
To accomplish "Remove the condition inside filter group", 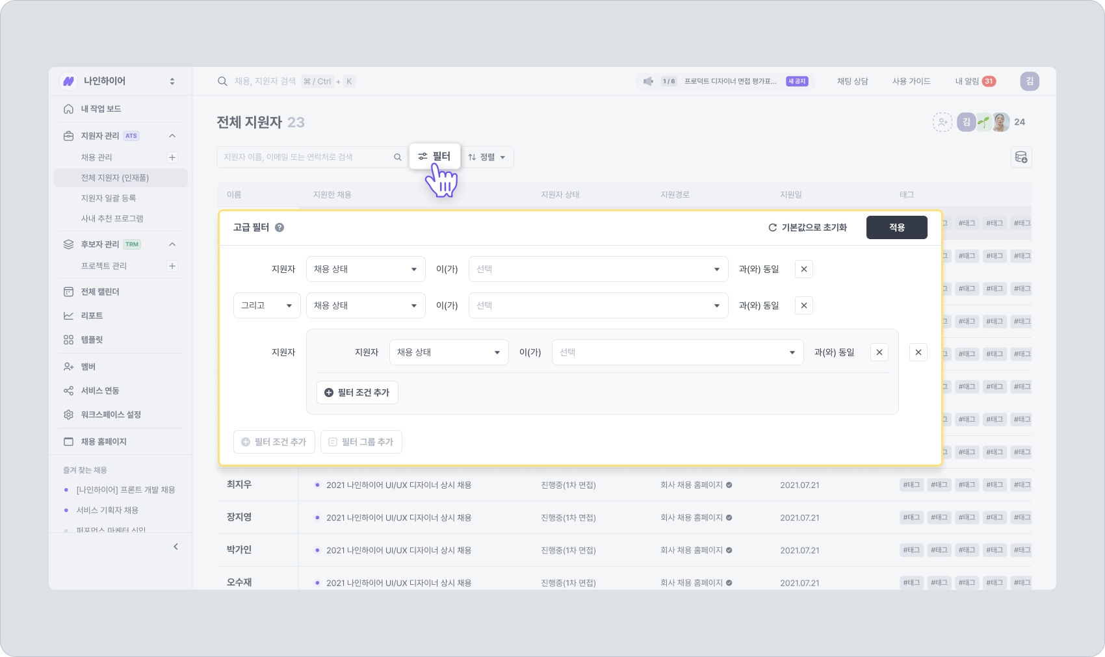I will (879, 352).
